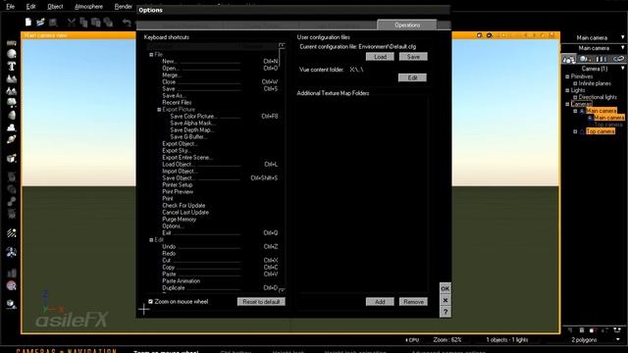The width and height of the screenshot is (628, 353).
Task: Select the Terrain mountain tool
Action: 12,78
